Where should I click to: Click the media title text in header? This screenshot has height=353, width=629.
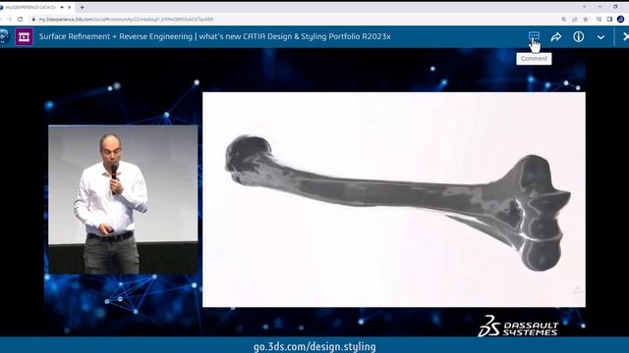pos(214,36)
